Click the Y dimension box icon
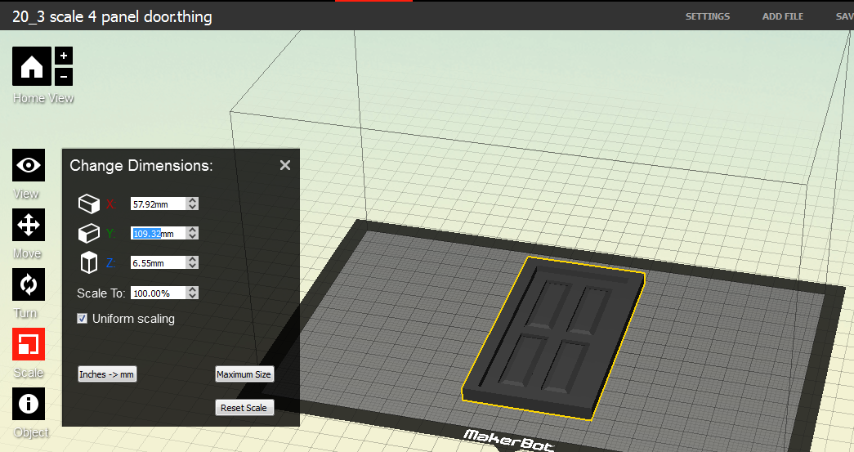854x452 pixels. [89, 233]
